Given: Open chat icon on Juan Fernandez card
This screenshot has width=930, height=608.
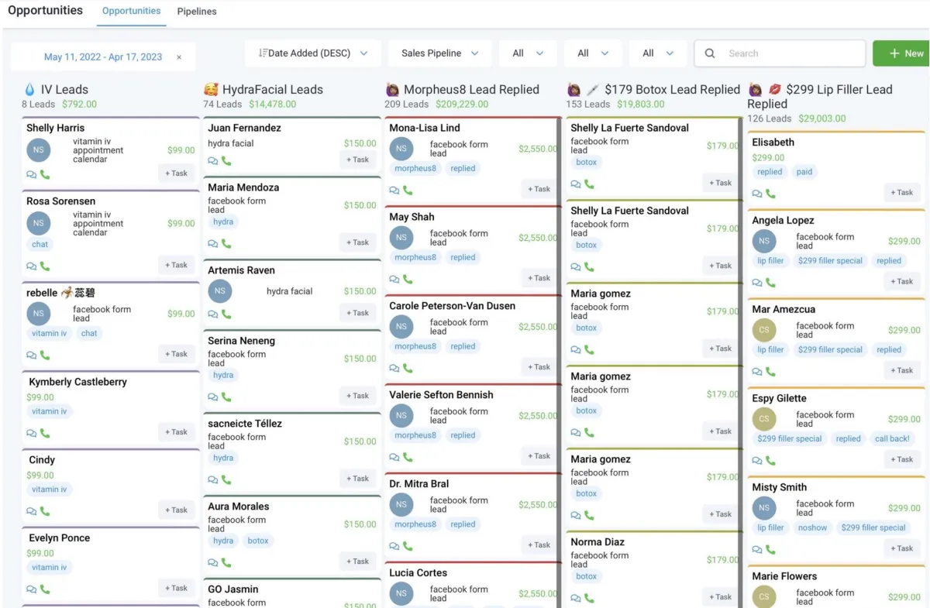Looking at the screenshot, I should 213,161.
